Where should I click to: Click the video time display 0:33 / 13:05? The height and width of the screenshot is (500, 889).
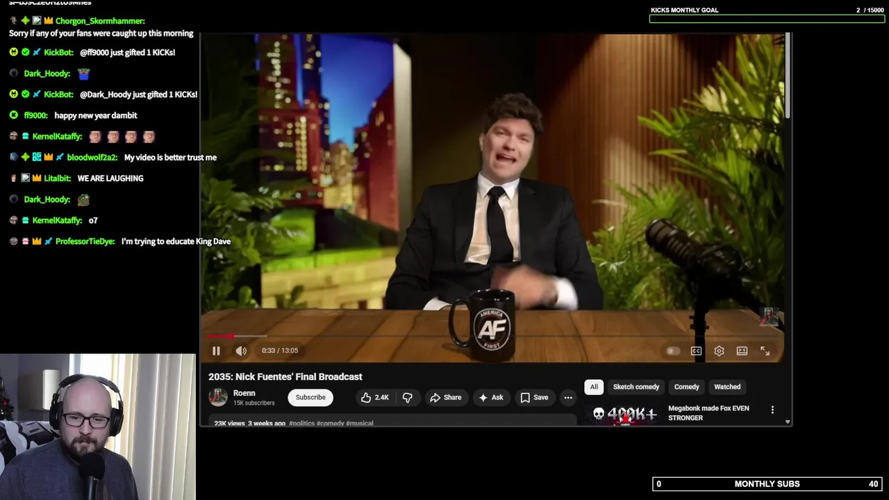[280, 351]
